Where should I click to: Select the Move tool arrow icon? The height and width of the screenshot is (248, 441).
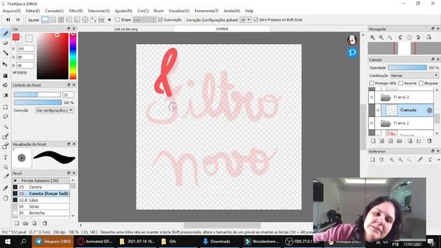click(6, 64)
